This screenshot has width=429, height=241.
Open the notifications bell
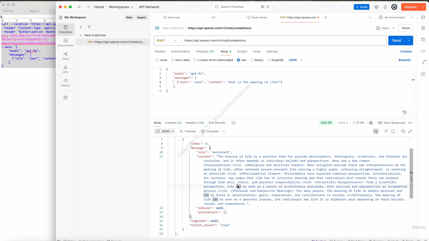tap(385, 7)
